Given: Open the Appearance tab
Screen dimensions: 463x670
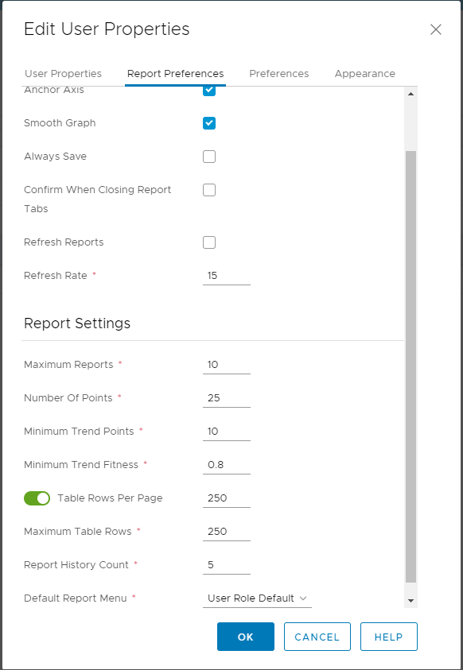Looking at the screenshot, I should [364, 73].
